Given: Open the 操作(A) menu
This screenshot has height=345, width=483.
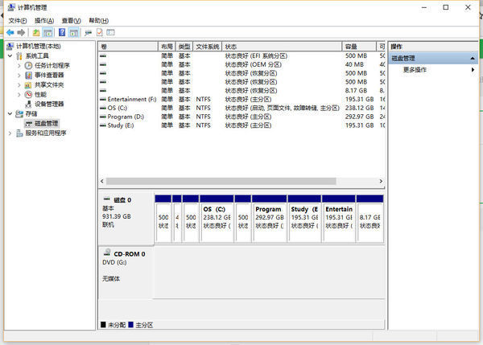Looking at the screenshot, I should (44, 20).
